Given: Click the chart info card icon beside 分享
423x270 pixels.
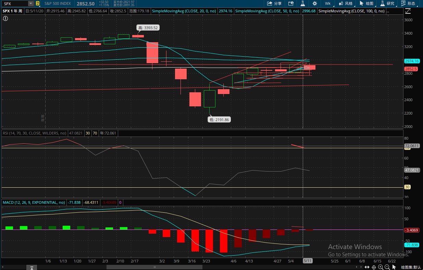Looking at the screenshot, I should tap(291, 3).
